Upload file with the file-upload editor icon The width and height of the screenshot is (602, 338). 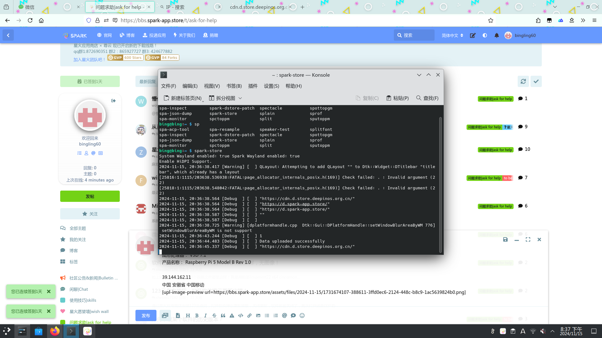pyautogui.click(x=178, y=315)
